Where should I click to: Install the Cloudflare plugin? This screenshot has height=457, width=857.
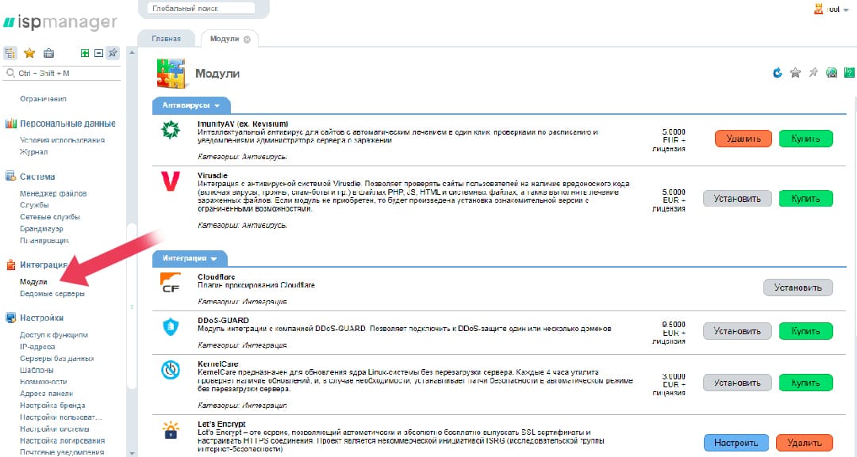pos(798,288)
